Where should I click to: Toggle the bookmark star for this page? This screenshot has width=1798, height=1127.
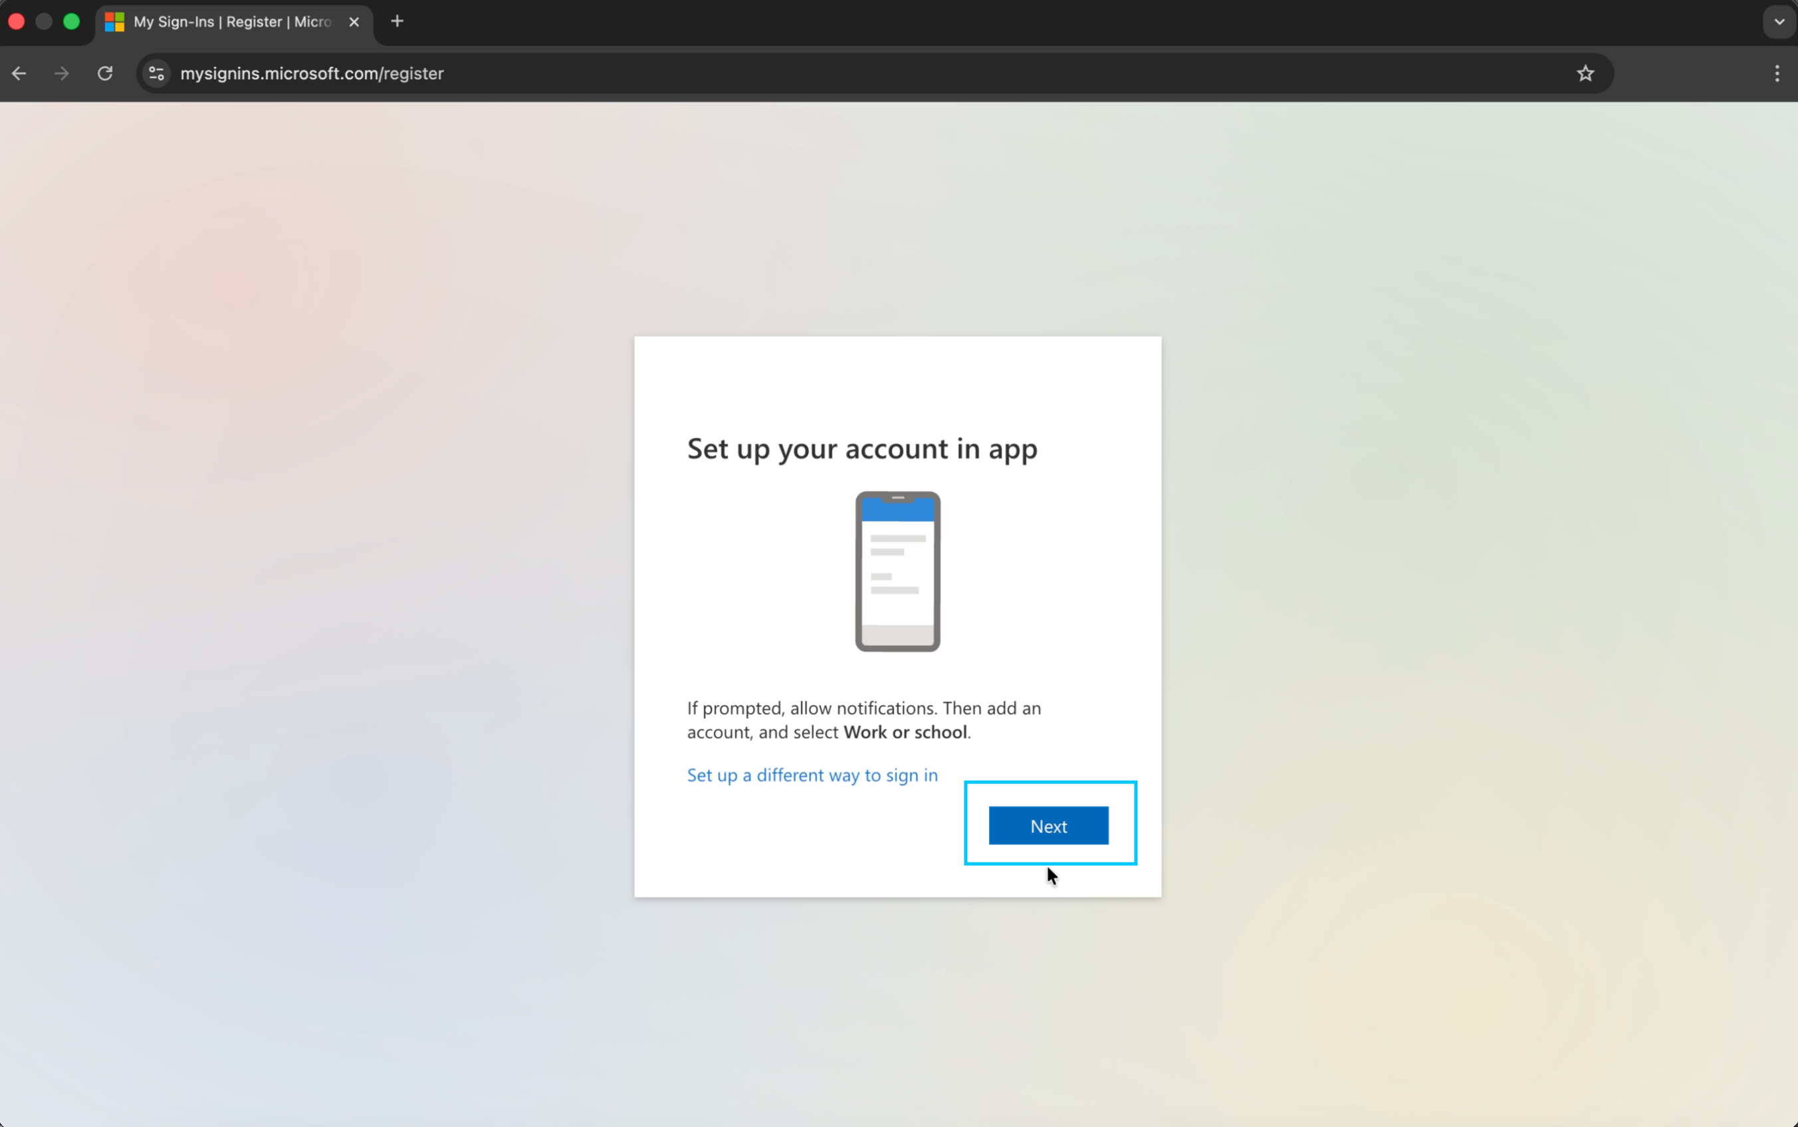pos(1585,72)
